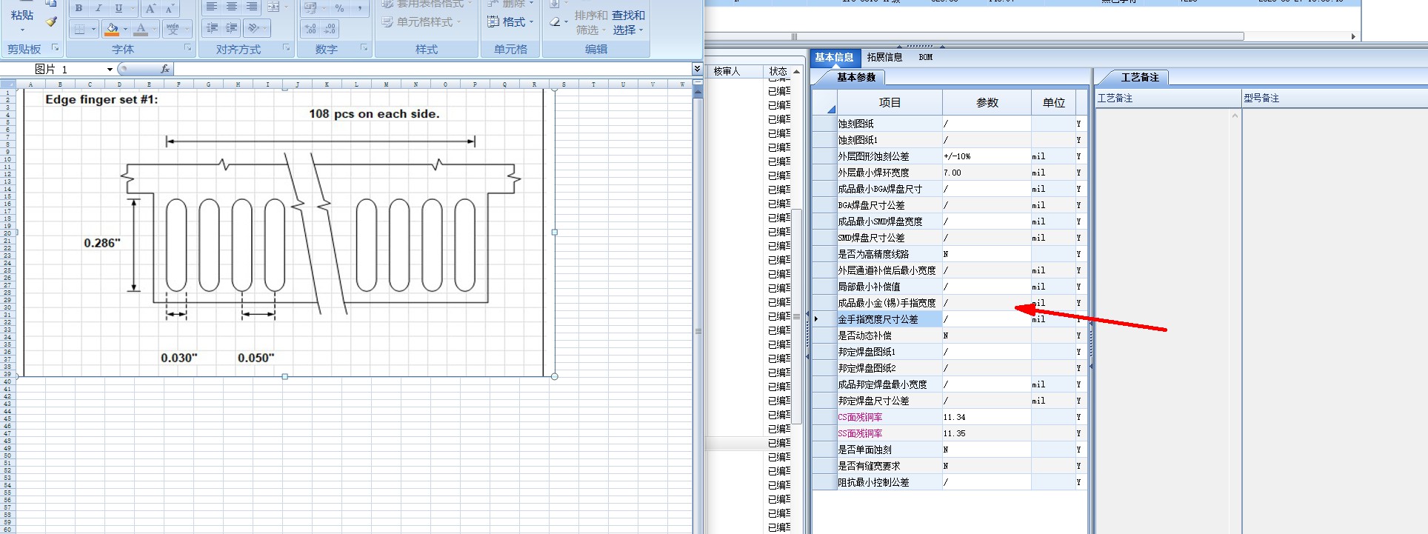The width and height of the screenshot is (1428, 534).
Task: Apply percent style to cells
Action: click(x=339, y=7)
